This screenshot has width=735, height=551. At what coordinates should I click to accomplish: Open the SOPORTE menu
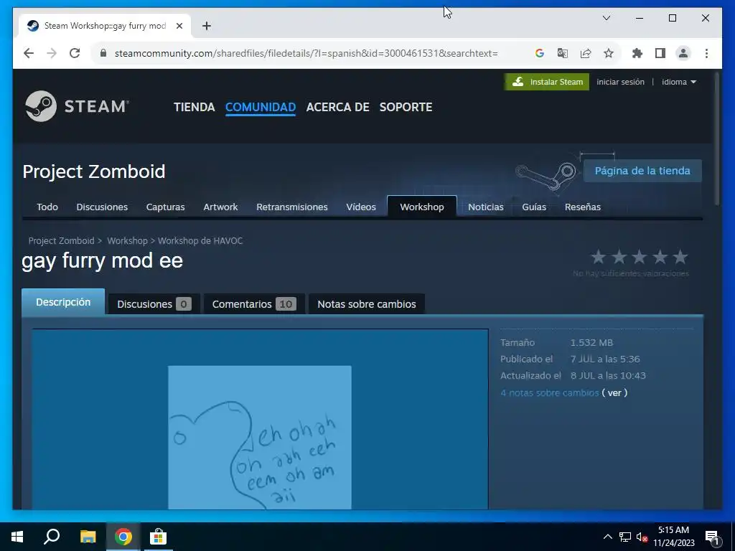tap(406, 108)
